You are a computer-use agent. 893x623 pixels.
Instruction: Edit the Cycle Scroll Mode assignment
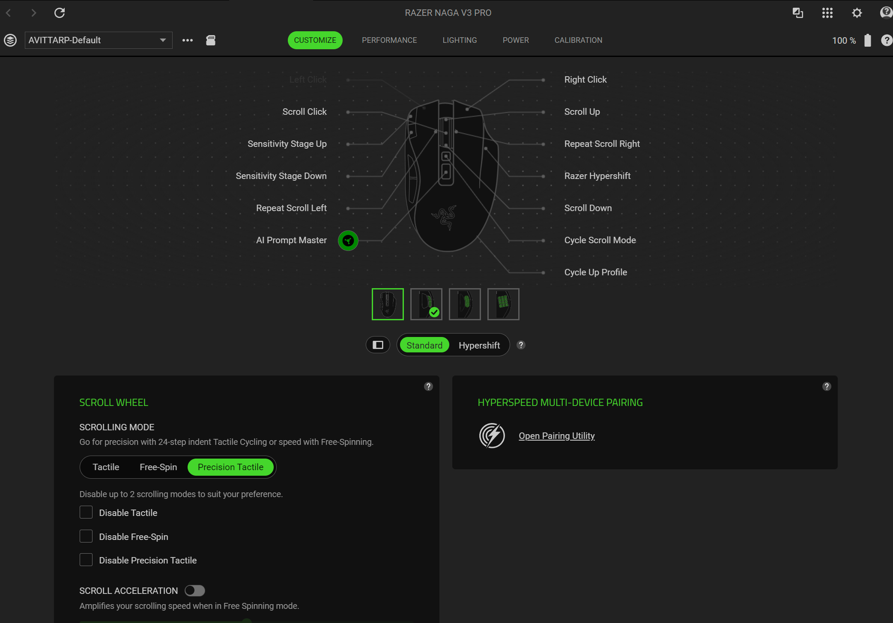[x=600, y=240]
